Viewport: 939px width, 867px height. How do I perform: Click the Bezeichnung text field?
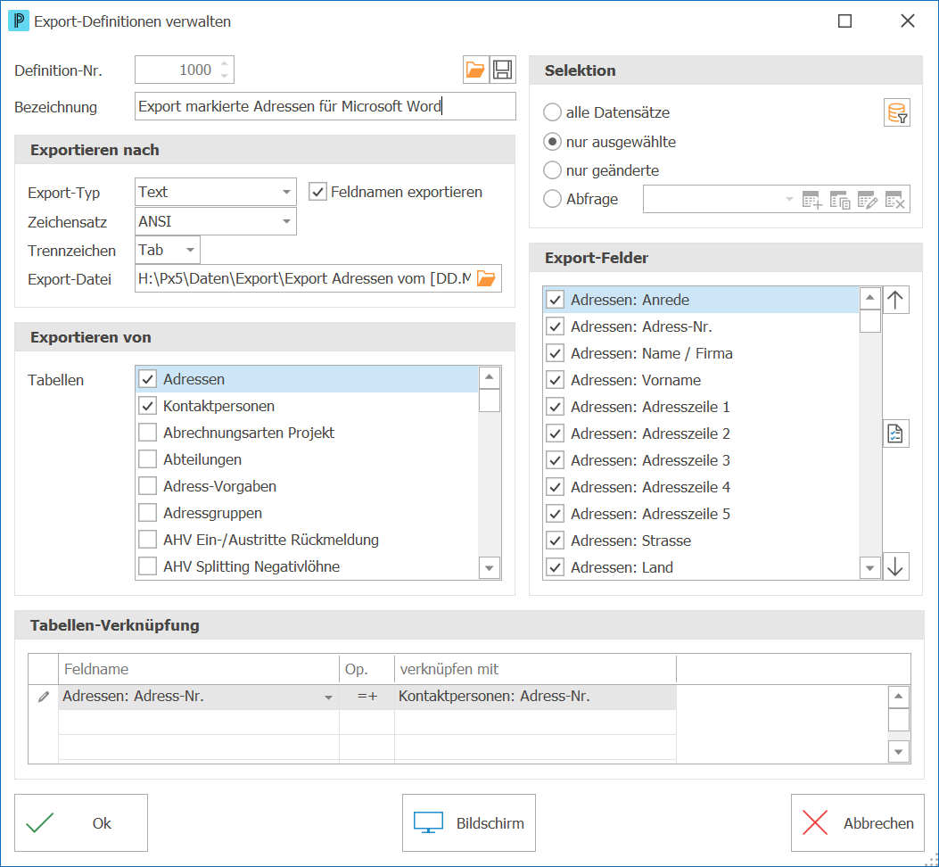point(325,106)
